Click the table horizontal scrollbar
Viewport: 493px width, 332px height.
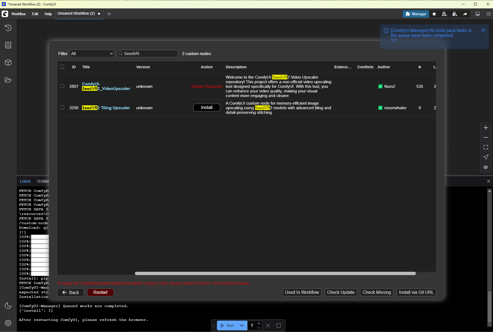[x=275, y=273]
